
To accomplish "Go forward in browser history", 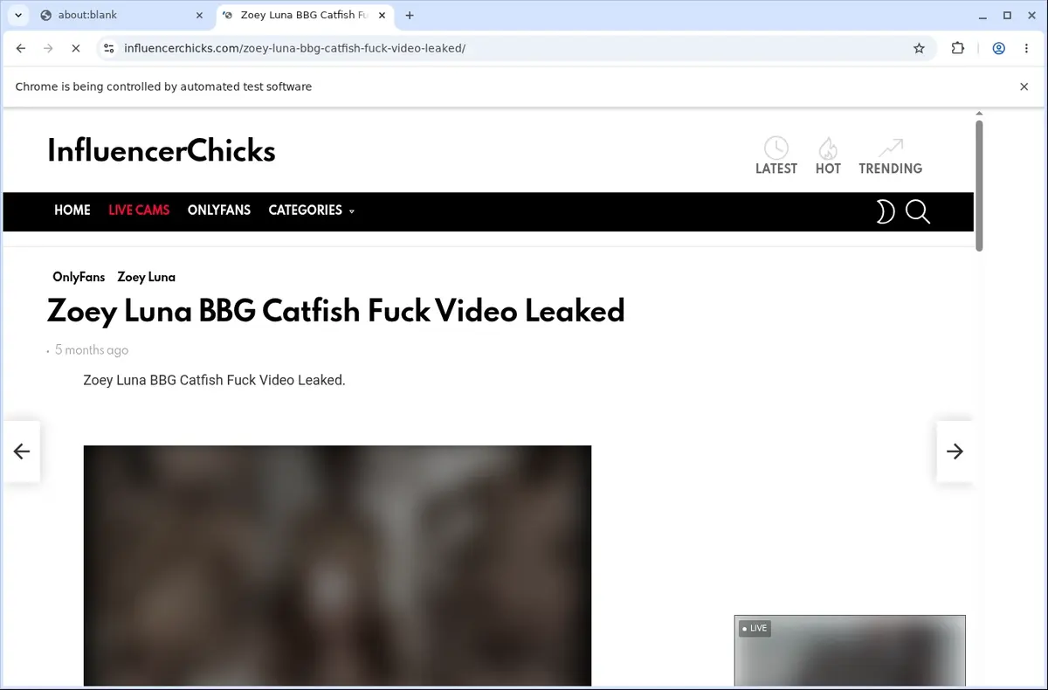I will 48,48.
